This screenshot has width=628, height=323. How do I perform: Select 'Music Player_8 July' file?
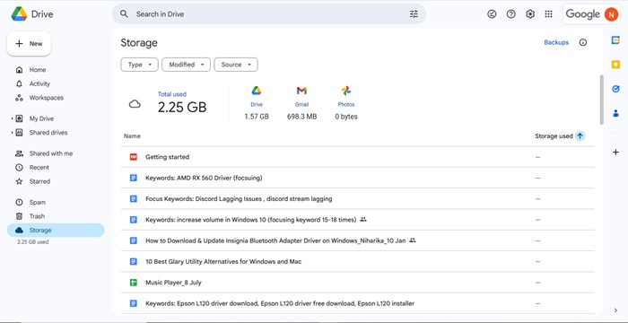point(357,283)
